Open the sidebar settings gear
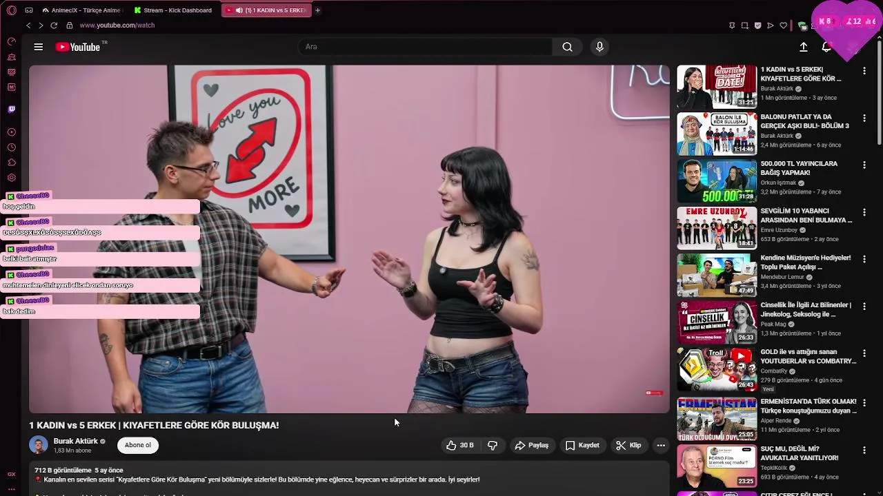This screenshot has height=496, width=883. (x=11, y=178)
